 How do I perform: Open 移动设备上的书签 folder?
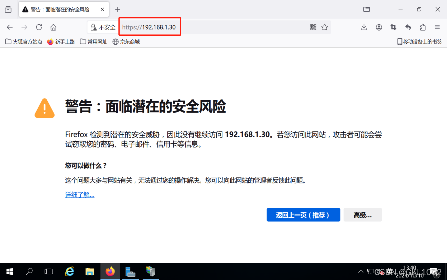coord(419,42)
